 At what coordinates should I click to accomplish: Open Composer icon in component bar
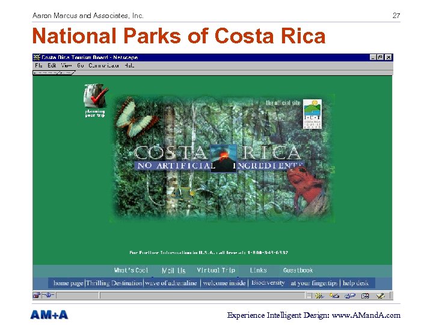[x=381, y=296]
